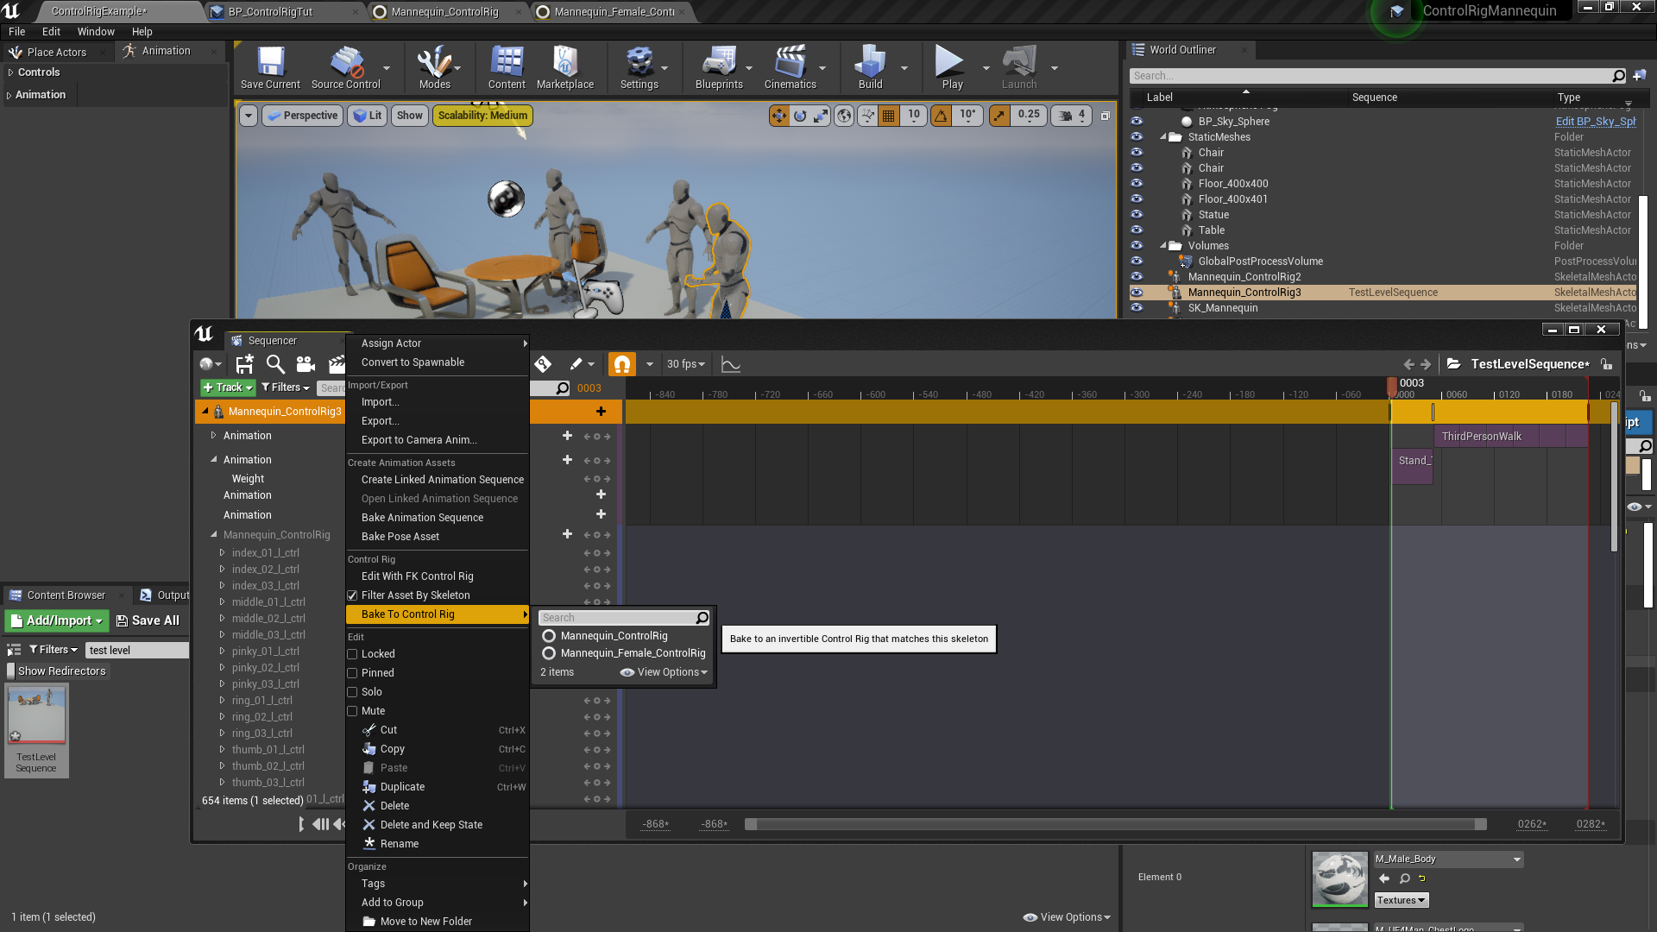Expand the thumb_01_l_ctrl tree item

[x=223, y=749]
